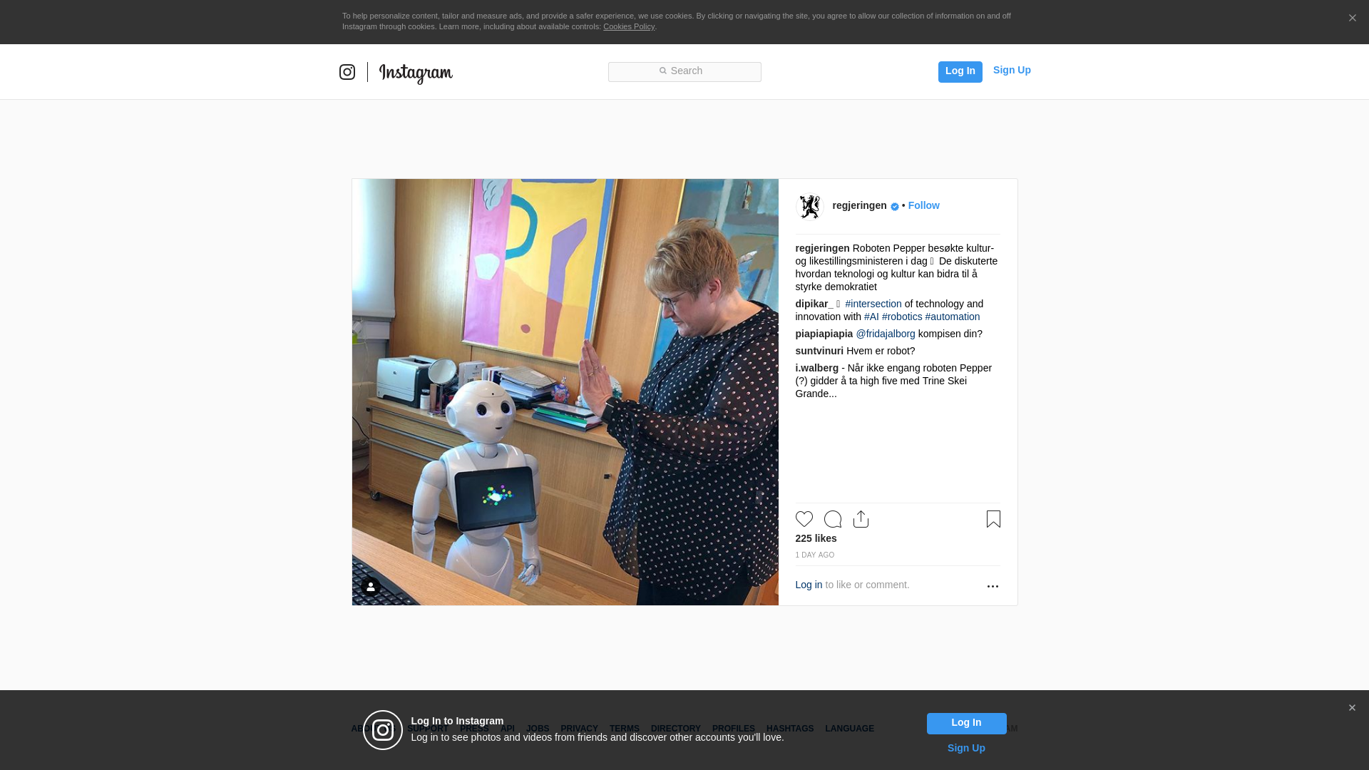The height and width of the screenshot is (770, 1369).
Task: Open the PROFILES footer link
Action: pos(734,729)
